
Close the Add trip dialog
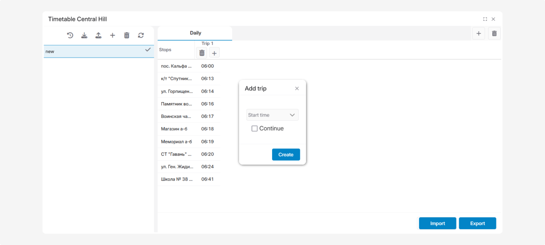coord(297,88)
